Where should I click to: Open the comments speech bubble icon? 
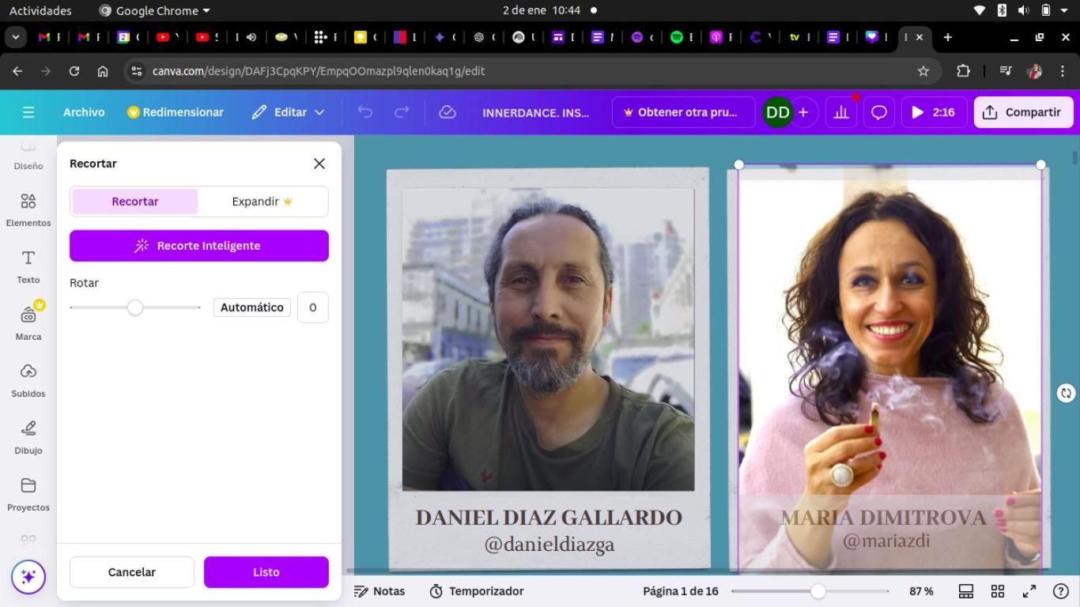[879, 112]
